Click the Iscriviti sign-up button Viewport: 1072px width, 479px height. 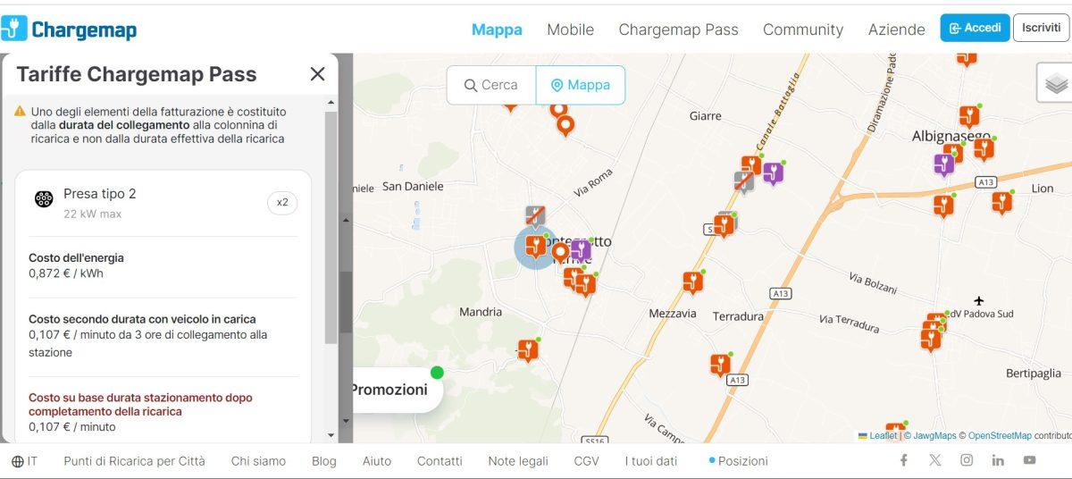pyautogui.click(x=1041, y=28)
